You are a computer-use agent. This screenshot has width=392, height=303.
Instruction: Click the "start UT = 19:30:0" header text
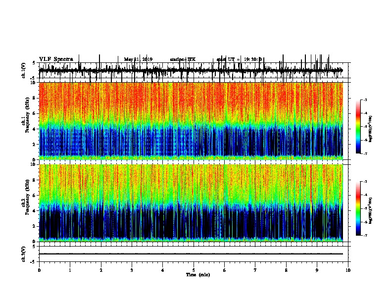239,59
